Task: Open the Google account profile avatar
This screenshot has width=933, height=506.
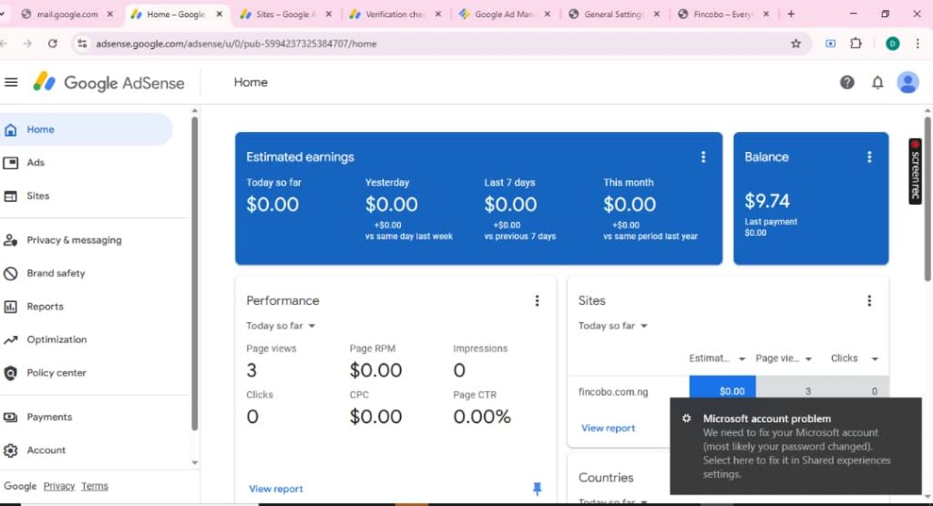Action: point(907,83)
